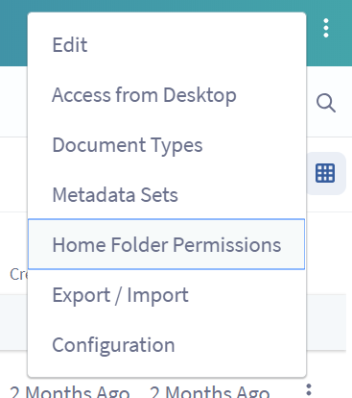
Task: Click the teal header bar left of the menu
Action: (x=13, y=33)
